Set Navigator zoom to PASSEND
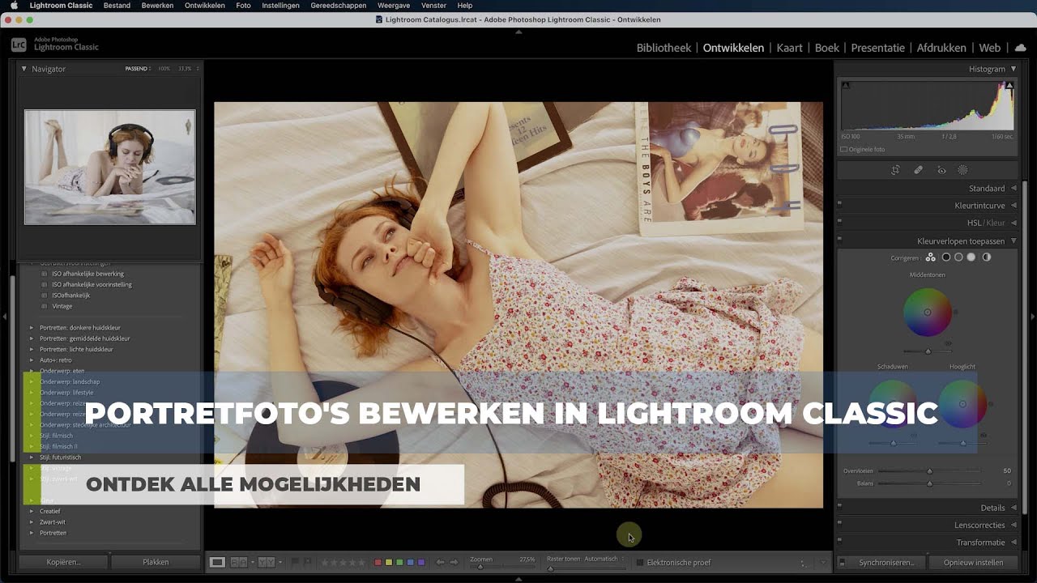 [136, 69]
